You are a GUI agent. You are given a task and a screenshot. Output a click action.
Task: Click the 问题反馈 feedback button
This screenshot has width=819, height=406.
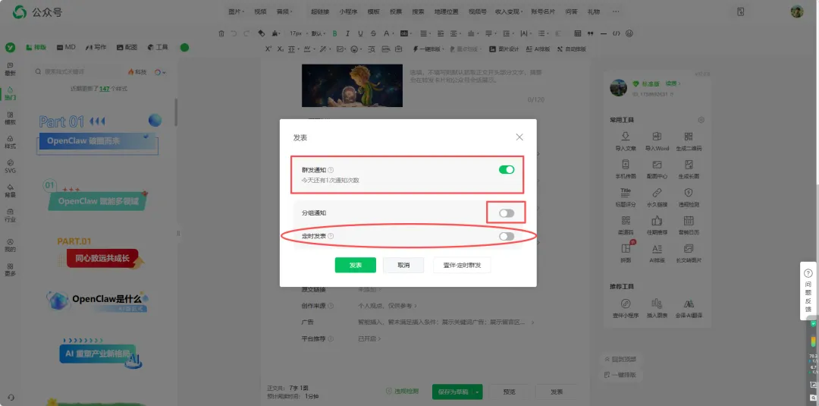[808, 291]
